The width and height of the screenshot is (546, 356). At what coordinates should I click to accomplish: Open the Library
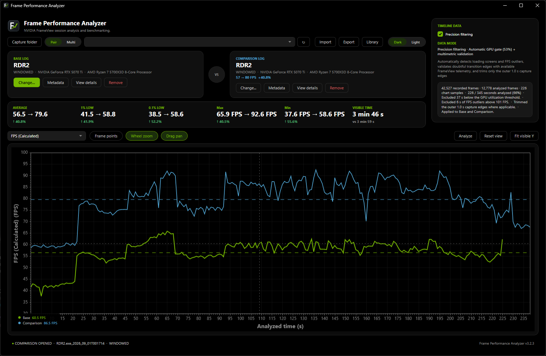click(x=372, y=42)
